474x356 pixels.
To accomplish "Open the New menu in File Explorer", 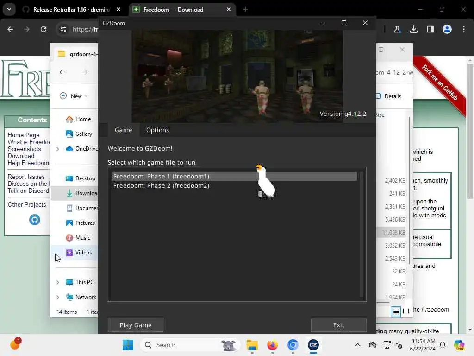I will [x=74, y=96].
